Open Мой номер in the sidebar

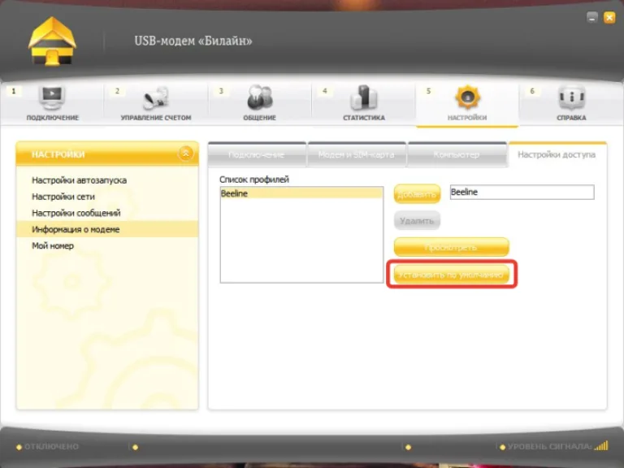click(53, 245)
